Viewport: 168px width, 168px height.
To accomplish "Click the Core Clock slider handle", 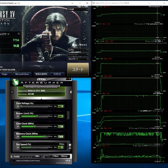I will (x=35, y=127).
